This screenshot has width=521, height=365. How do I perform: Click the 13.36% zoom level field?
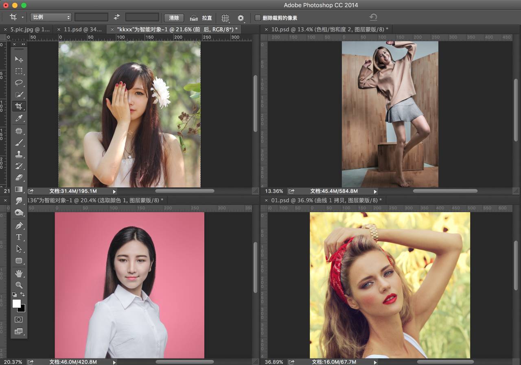click(274, 191)
